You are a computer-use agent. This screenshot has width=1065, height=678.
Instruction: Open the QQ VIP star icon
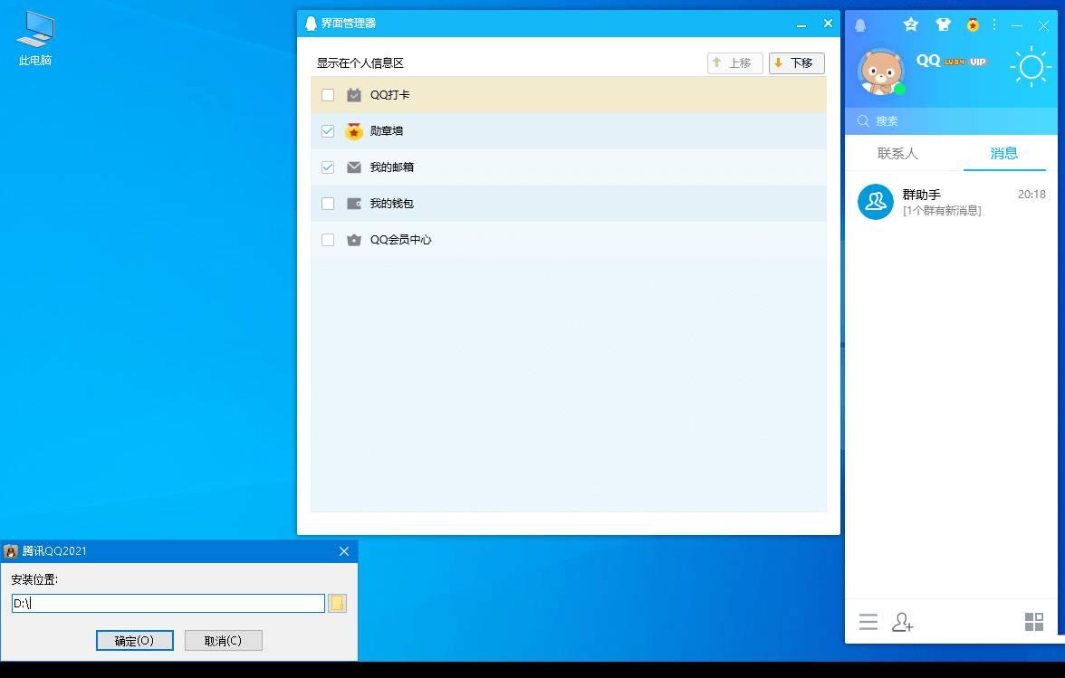coord(910,24)
